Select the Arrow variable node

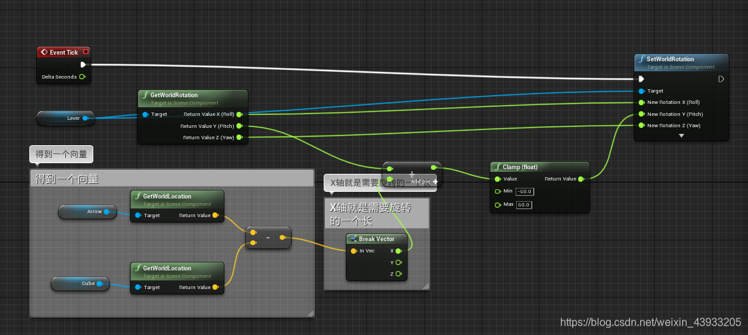[87, 211]
